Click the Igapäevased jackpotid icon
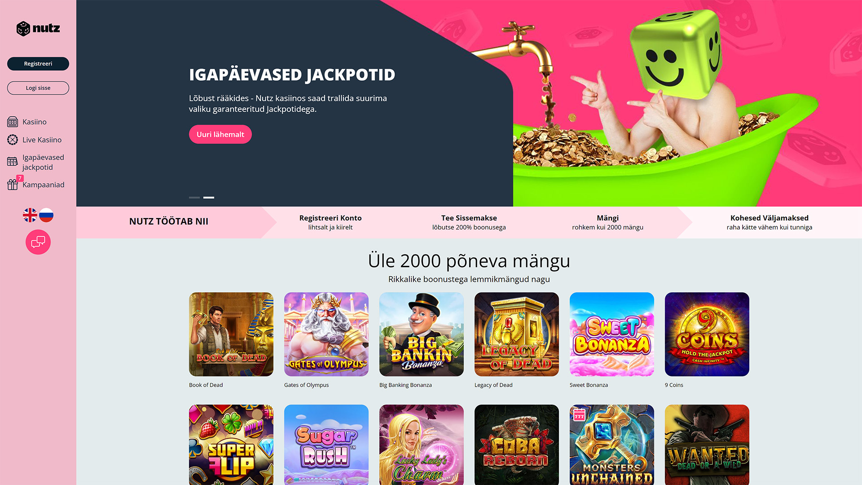862x485 pixels. 13,162
